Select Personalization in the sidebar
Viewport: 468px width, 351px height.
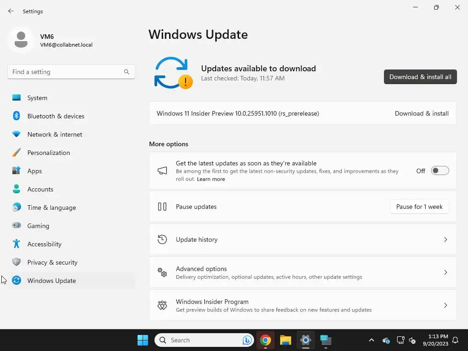(48, 153)
